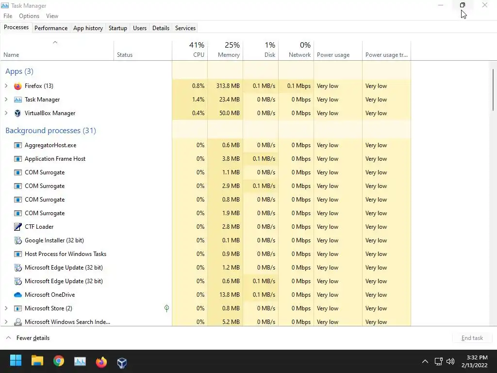Switch to the App history tab
The image size is (497, 373).
coord(88,28)
